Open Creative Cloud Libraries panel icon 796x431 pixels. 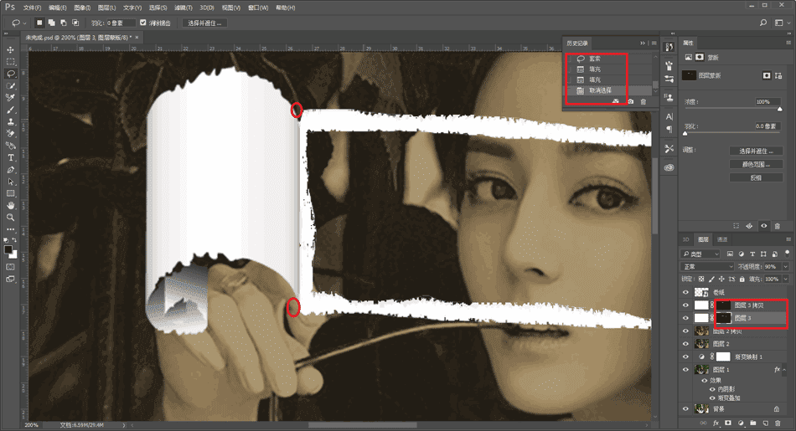tap(669, 168)
